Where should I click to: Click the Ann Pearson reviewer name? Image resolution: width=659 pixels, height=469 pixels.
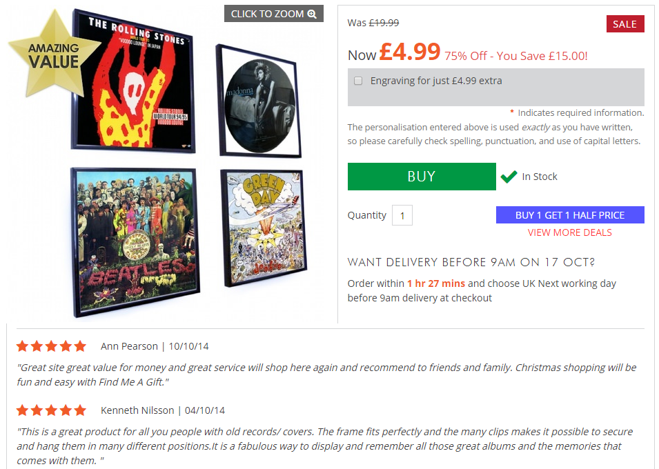click(129, 346)
